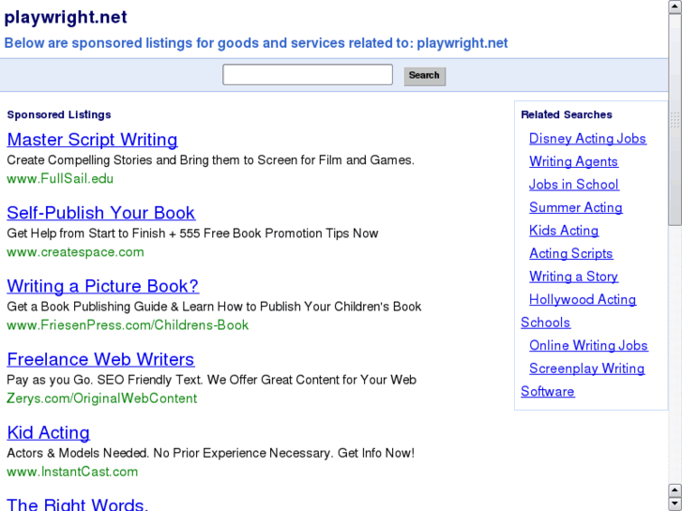Click the www.InstantCast.com URL
The height and width of the screenshot is (511, 682).
pyautogui.click(x=72, y=472)
